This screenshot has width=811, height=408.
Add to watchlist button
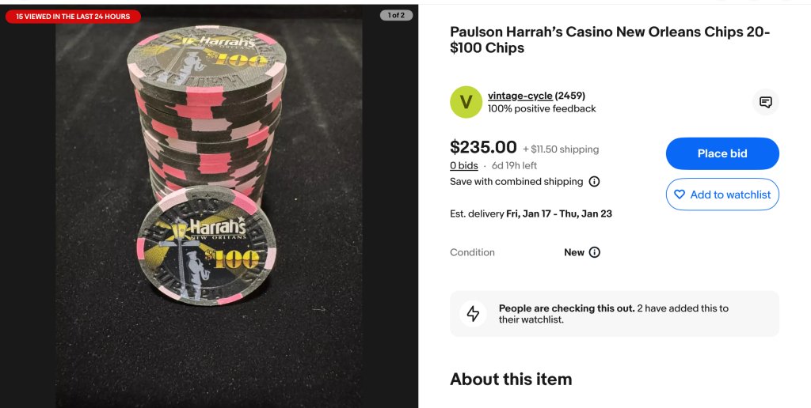[722, 195]
